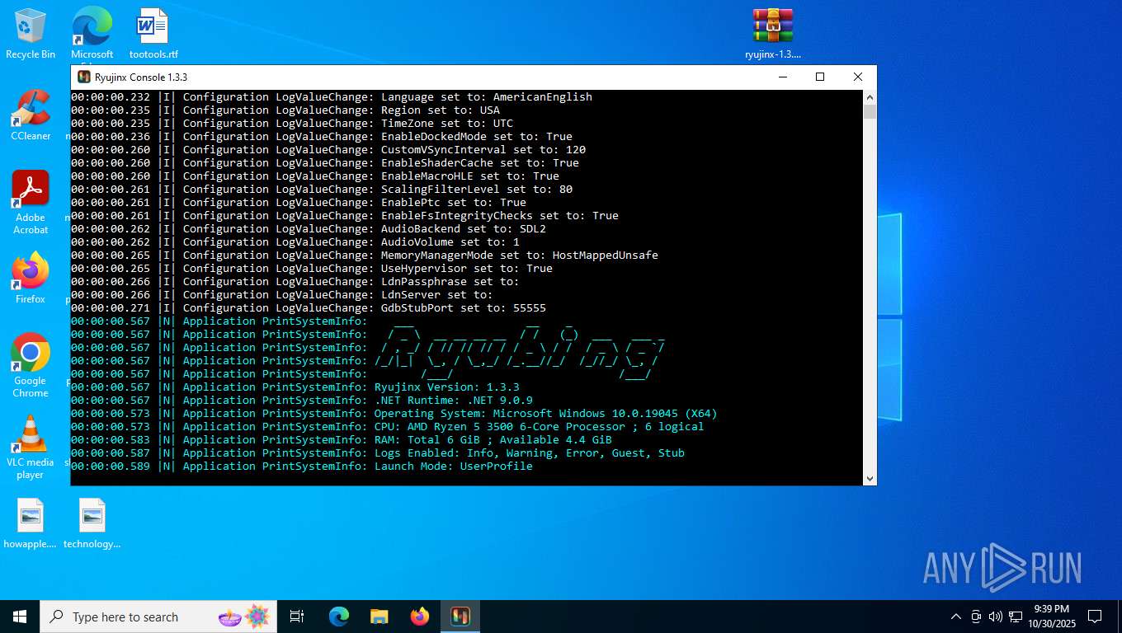Viewport: 1122px width, 633px height.
Task: Click the 'Ryujinx Console 1.3.3' title text
Action: click(x=141, y=77)
